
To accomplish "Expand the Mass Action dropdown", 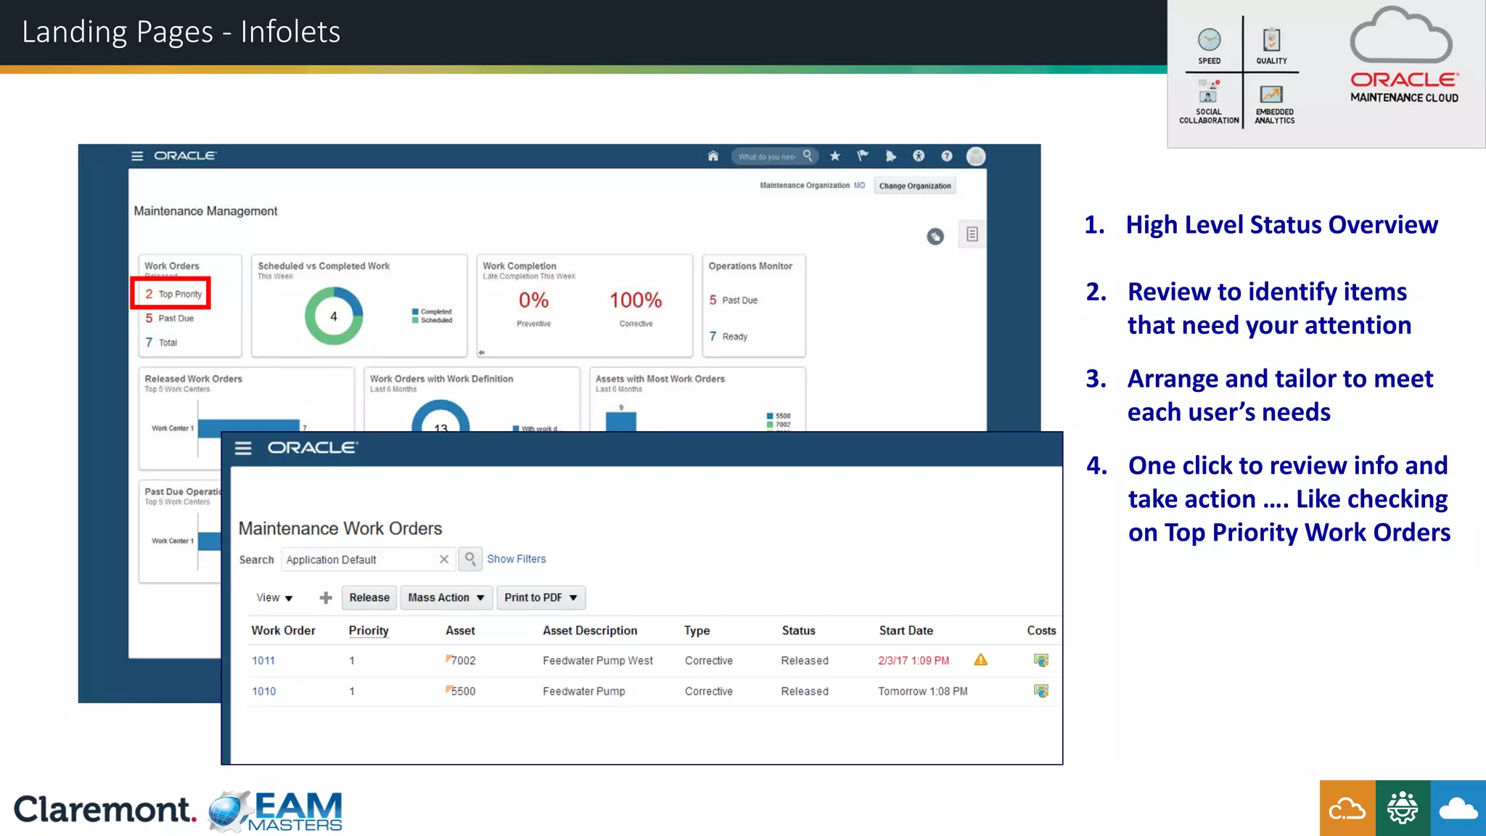I will [446, 598].
